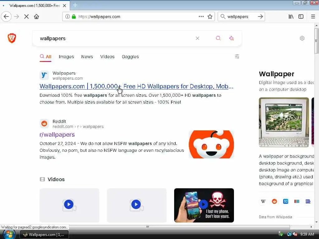Click reddit.com › r › wallpapers breadcrumb

click(x=78, y=127)
